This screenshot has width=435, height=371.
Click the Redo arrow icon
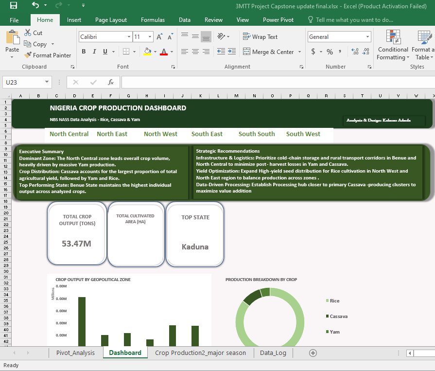click(x=59, y=5)
